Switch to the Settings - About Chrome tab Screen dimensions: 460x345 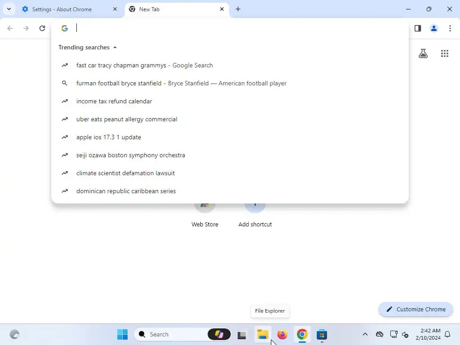coord(70,9)
